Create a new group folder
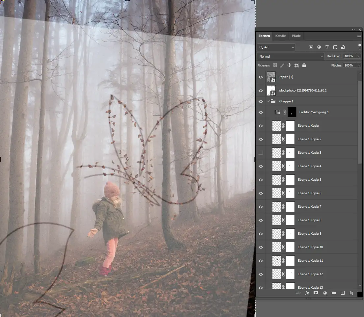The height and width of the screenshot is (317, 364). coord(334,293)
